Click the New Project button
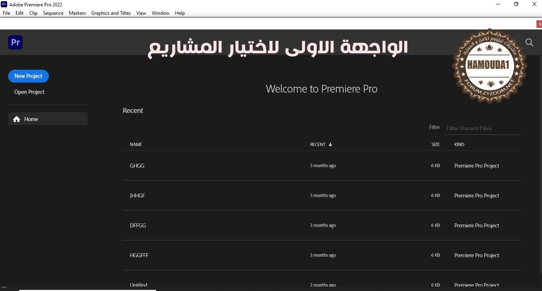The image size is (542, 291). [28, 76]
